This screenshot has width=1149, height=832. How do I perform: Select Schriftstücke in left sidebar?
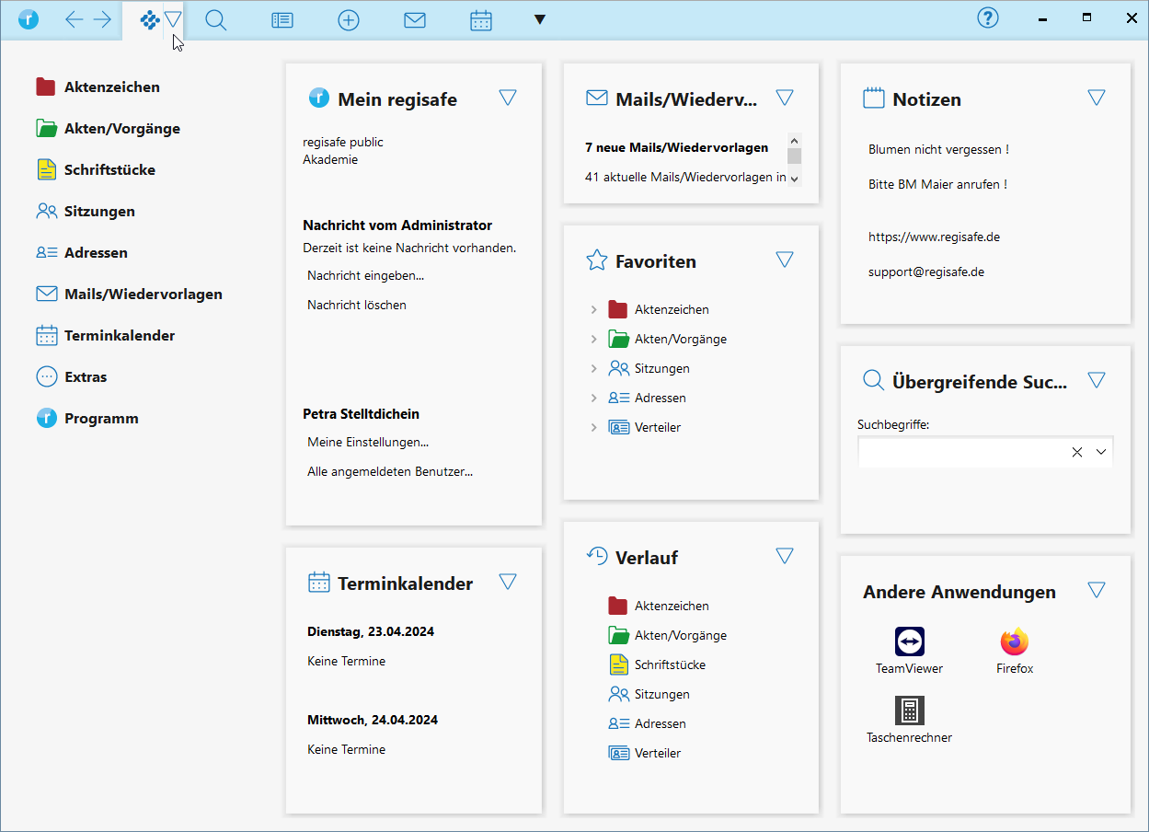(109, 170)
